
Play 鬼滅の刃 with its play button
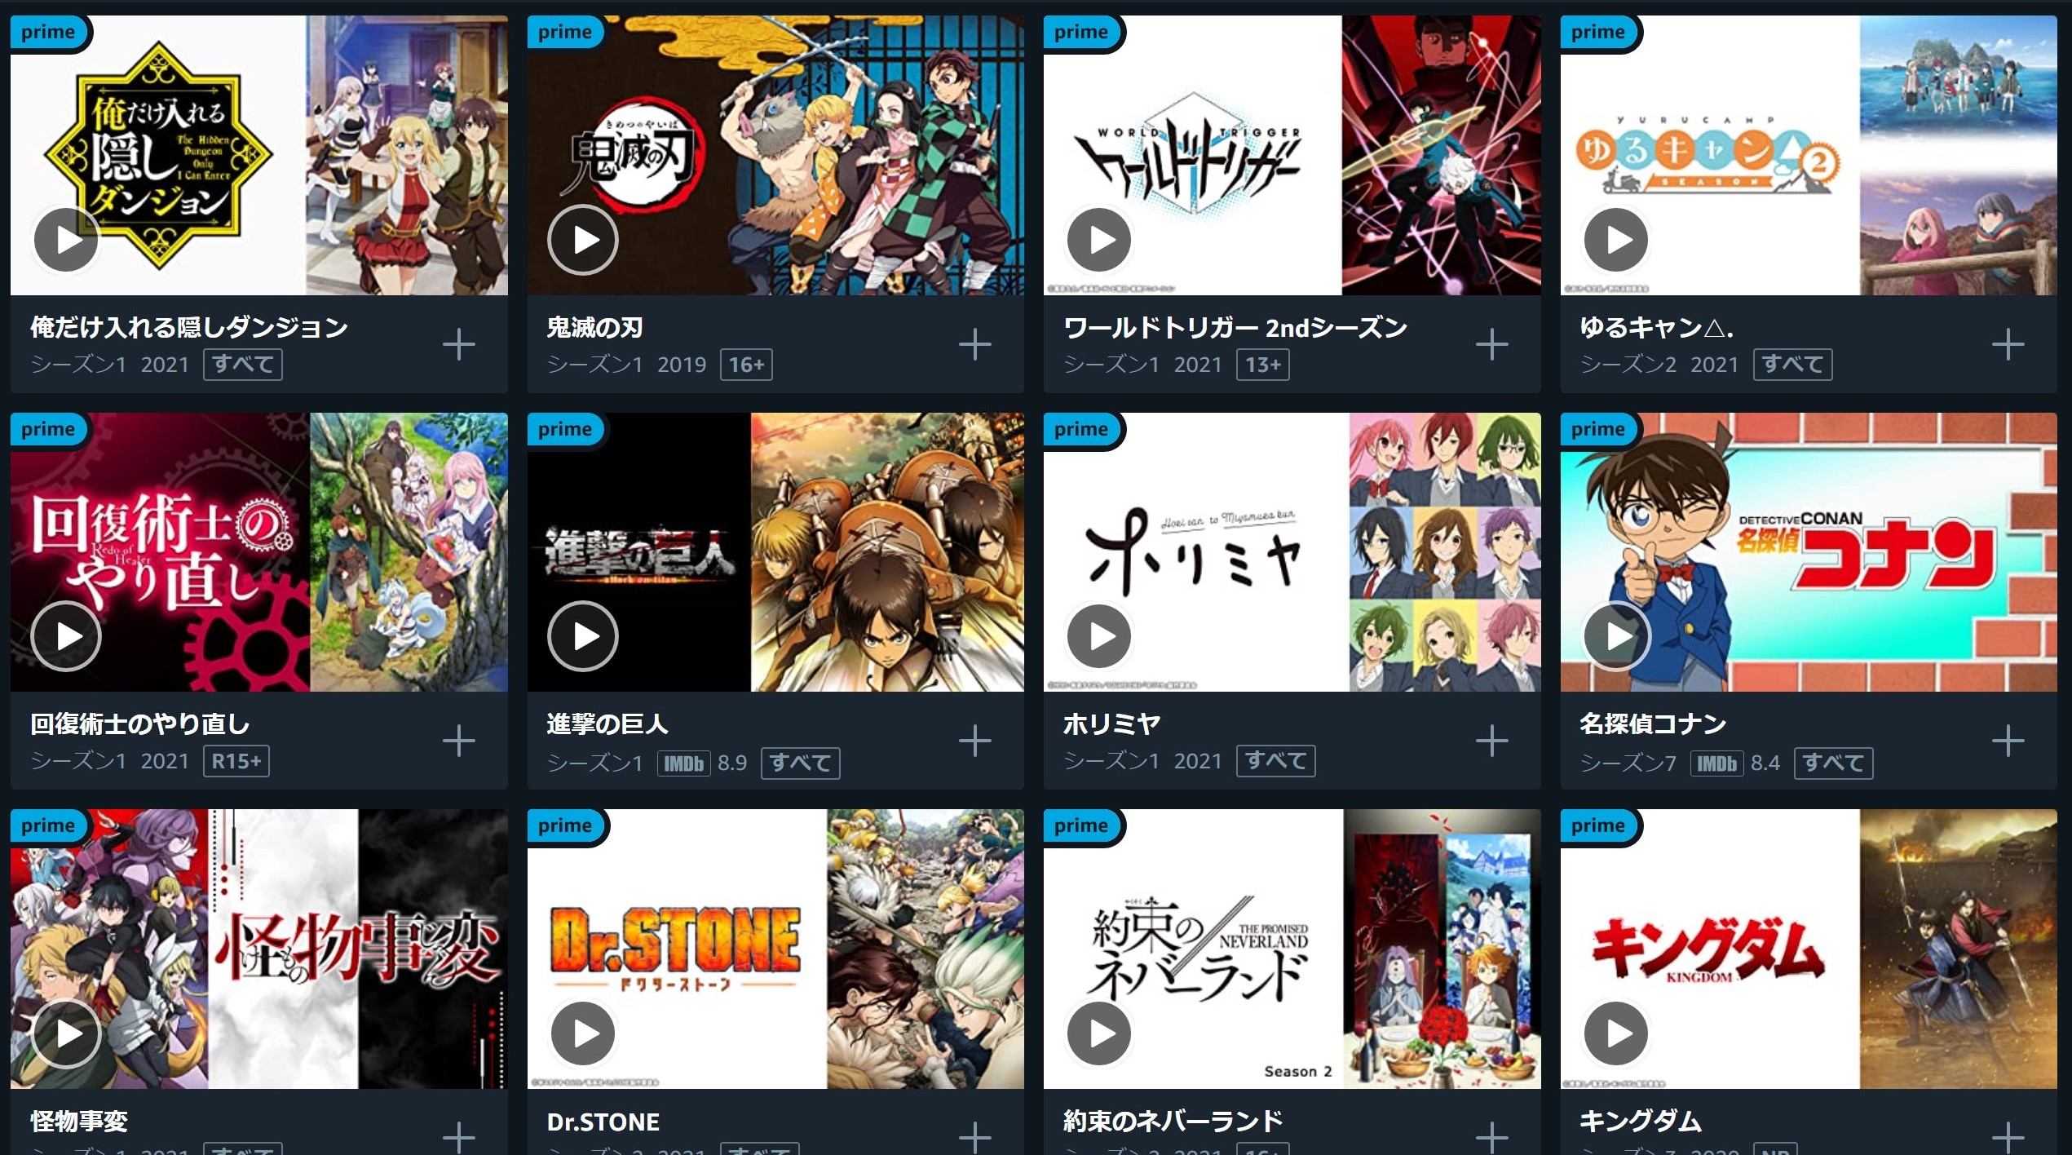click(582, 240)
